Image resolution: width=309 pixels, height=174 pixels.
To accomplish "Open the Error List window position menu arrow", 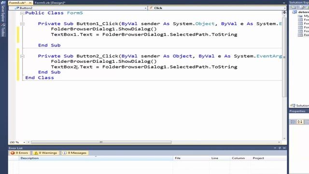I will point(275,148).
